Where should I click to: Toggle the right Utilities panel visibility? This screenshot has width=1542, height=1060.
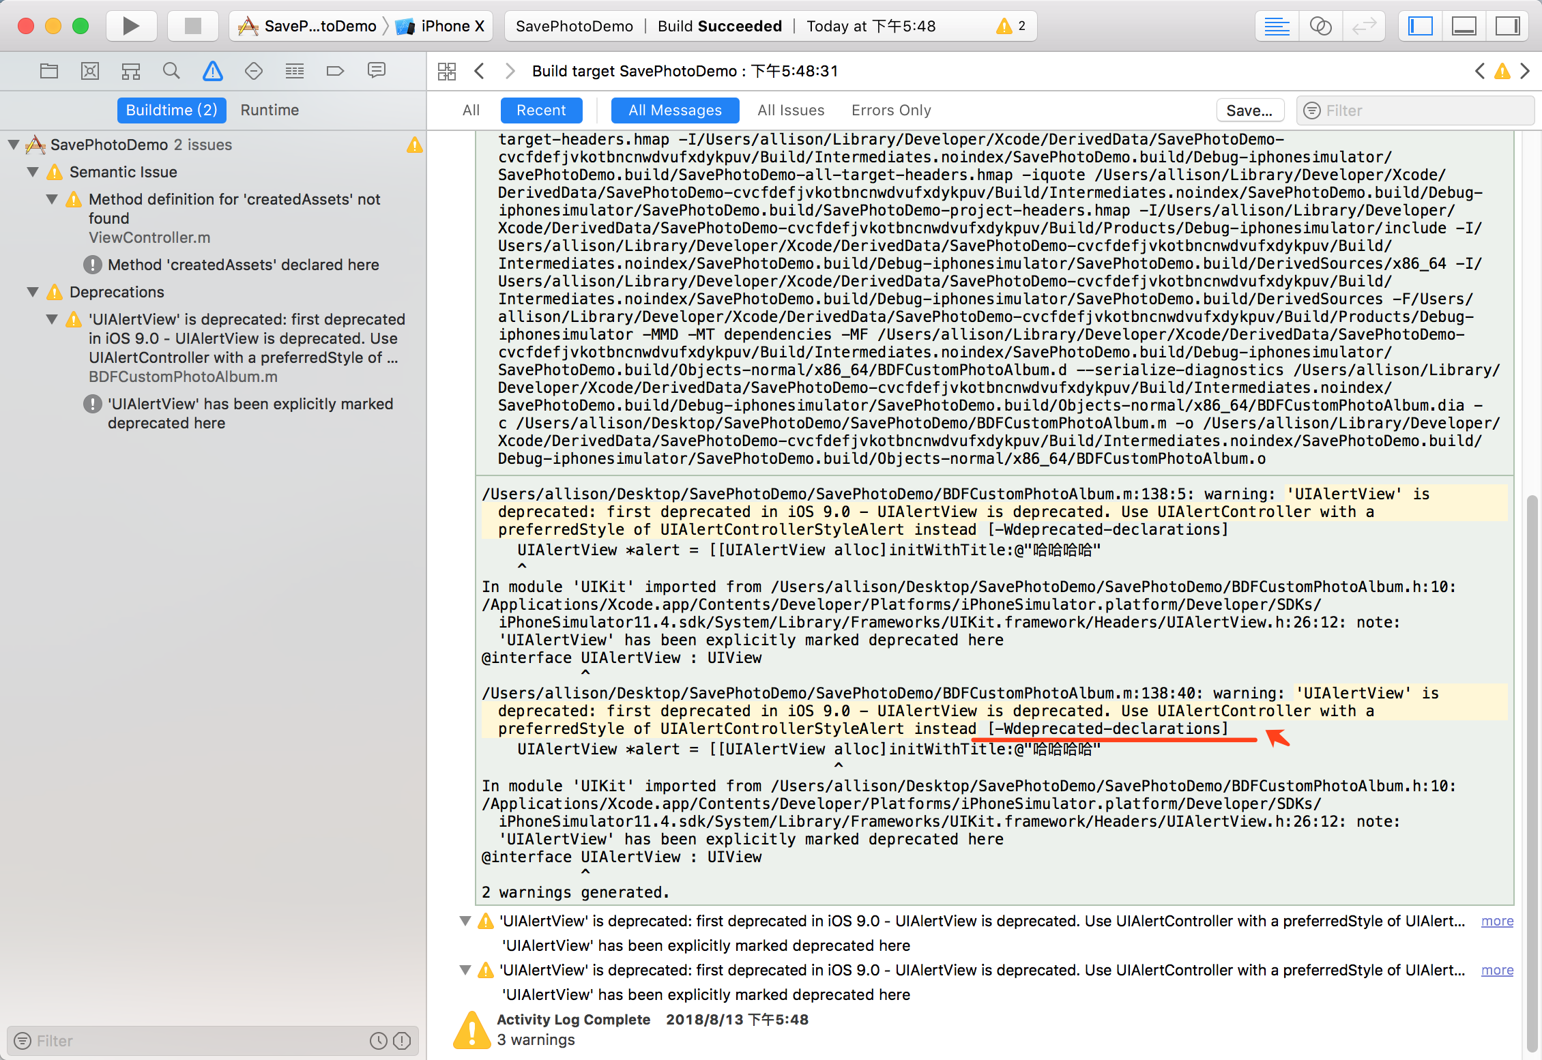[1508, 26]
